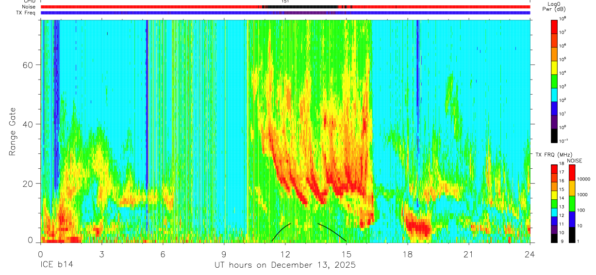
Task: Click the 'CPID' row label above the plot
Action: tap(29, 1)
